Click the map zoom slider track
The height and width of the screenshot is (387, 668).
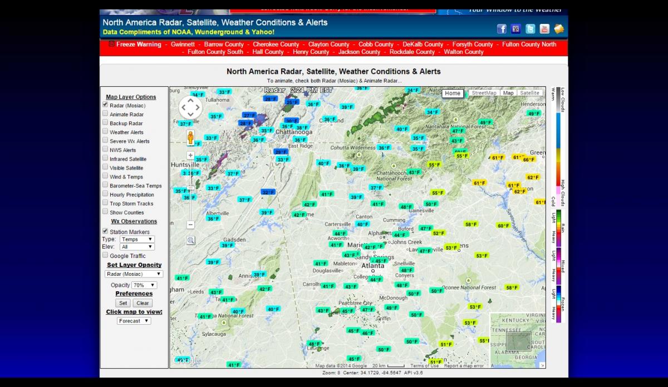tap(190, 190)
